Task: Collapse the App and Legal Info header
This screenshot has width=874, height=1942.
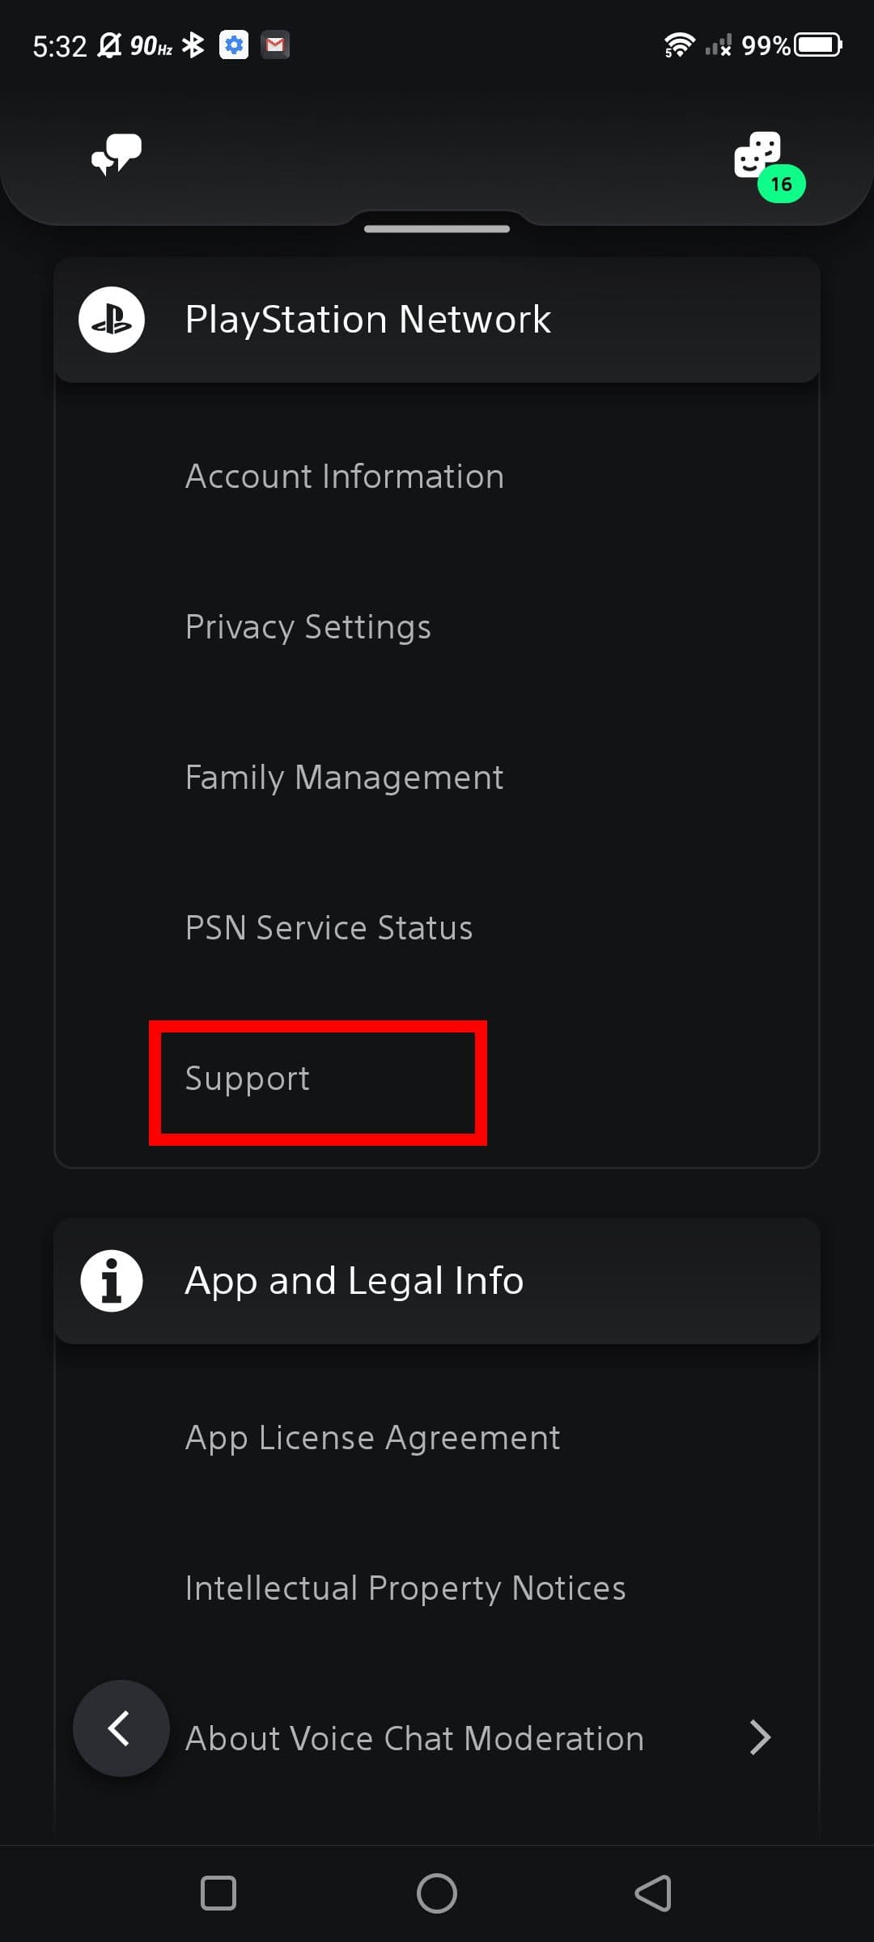Action: (437, 1281)
